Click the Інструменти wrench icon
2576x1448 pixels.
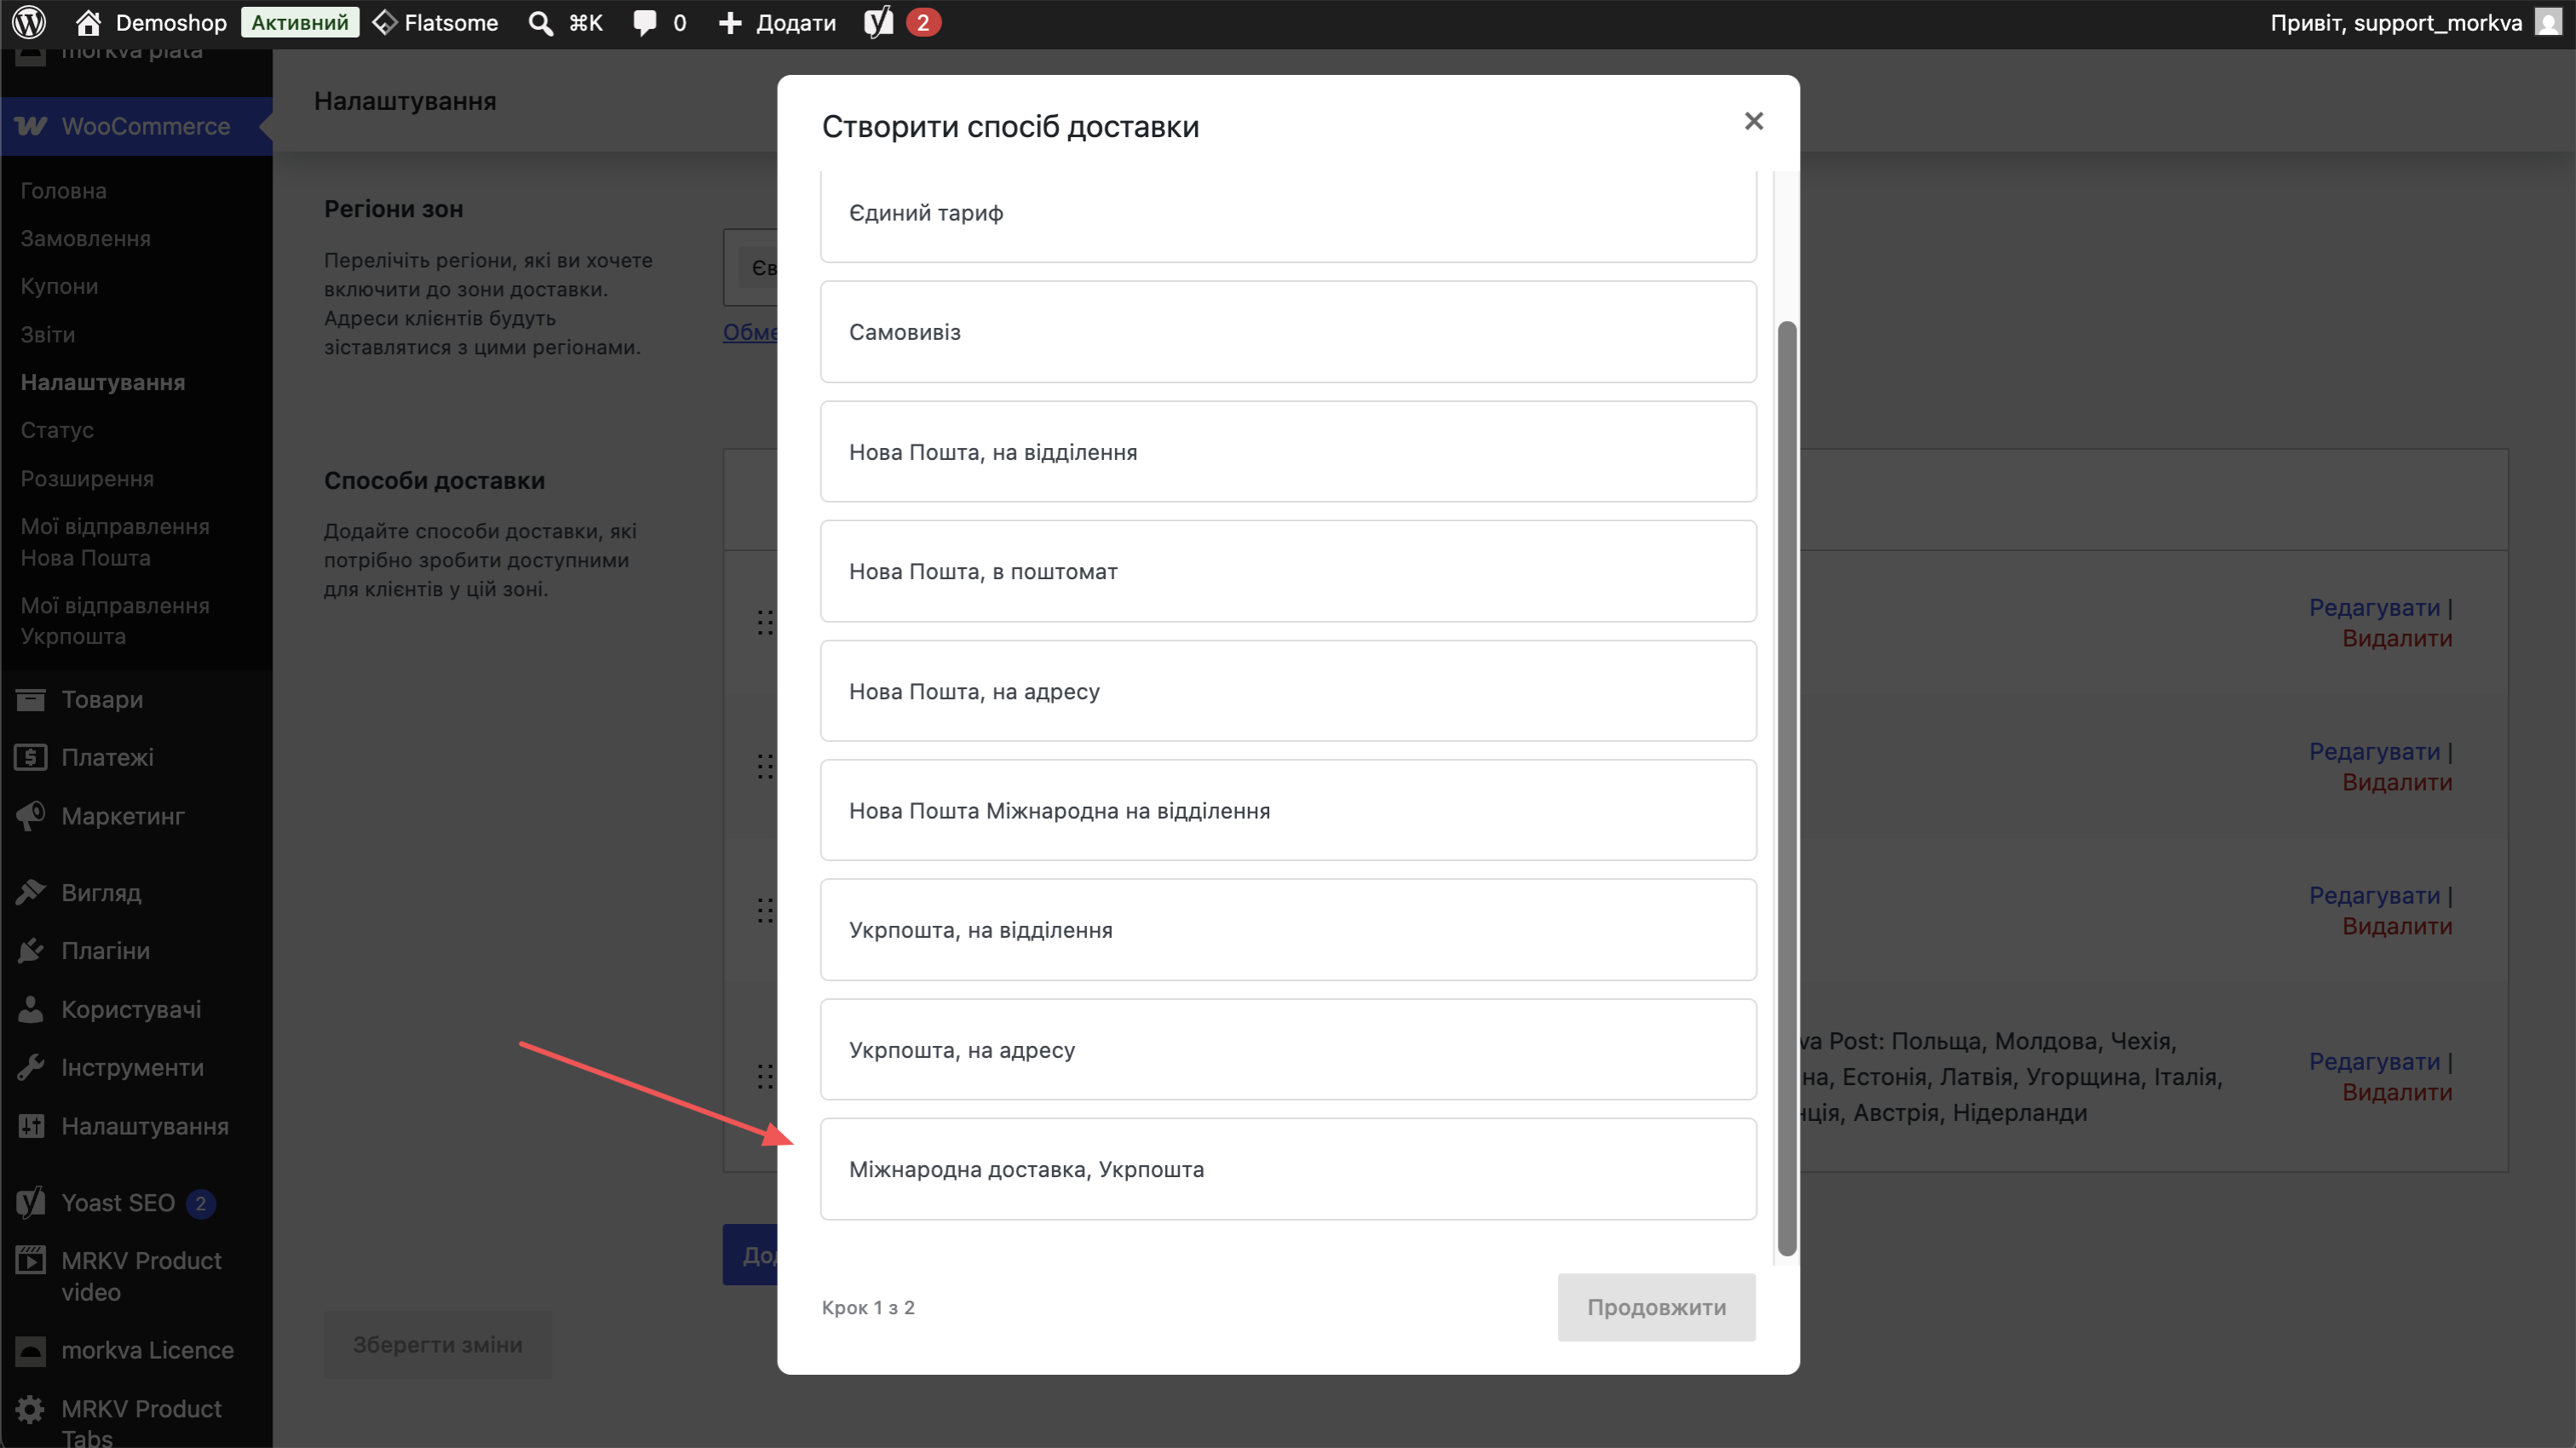31,1067
